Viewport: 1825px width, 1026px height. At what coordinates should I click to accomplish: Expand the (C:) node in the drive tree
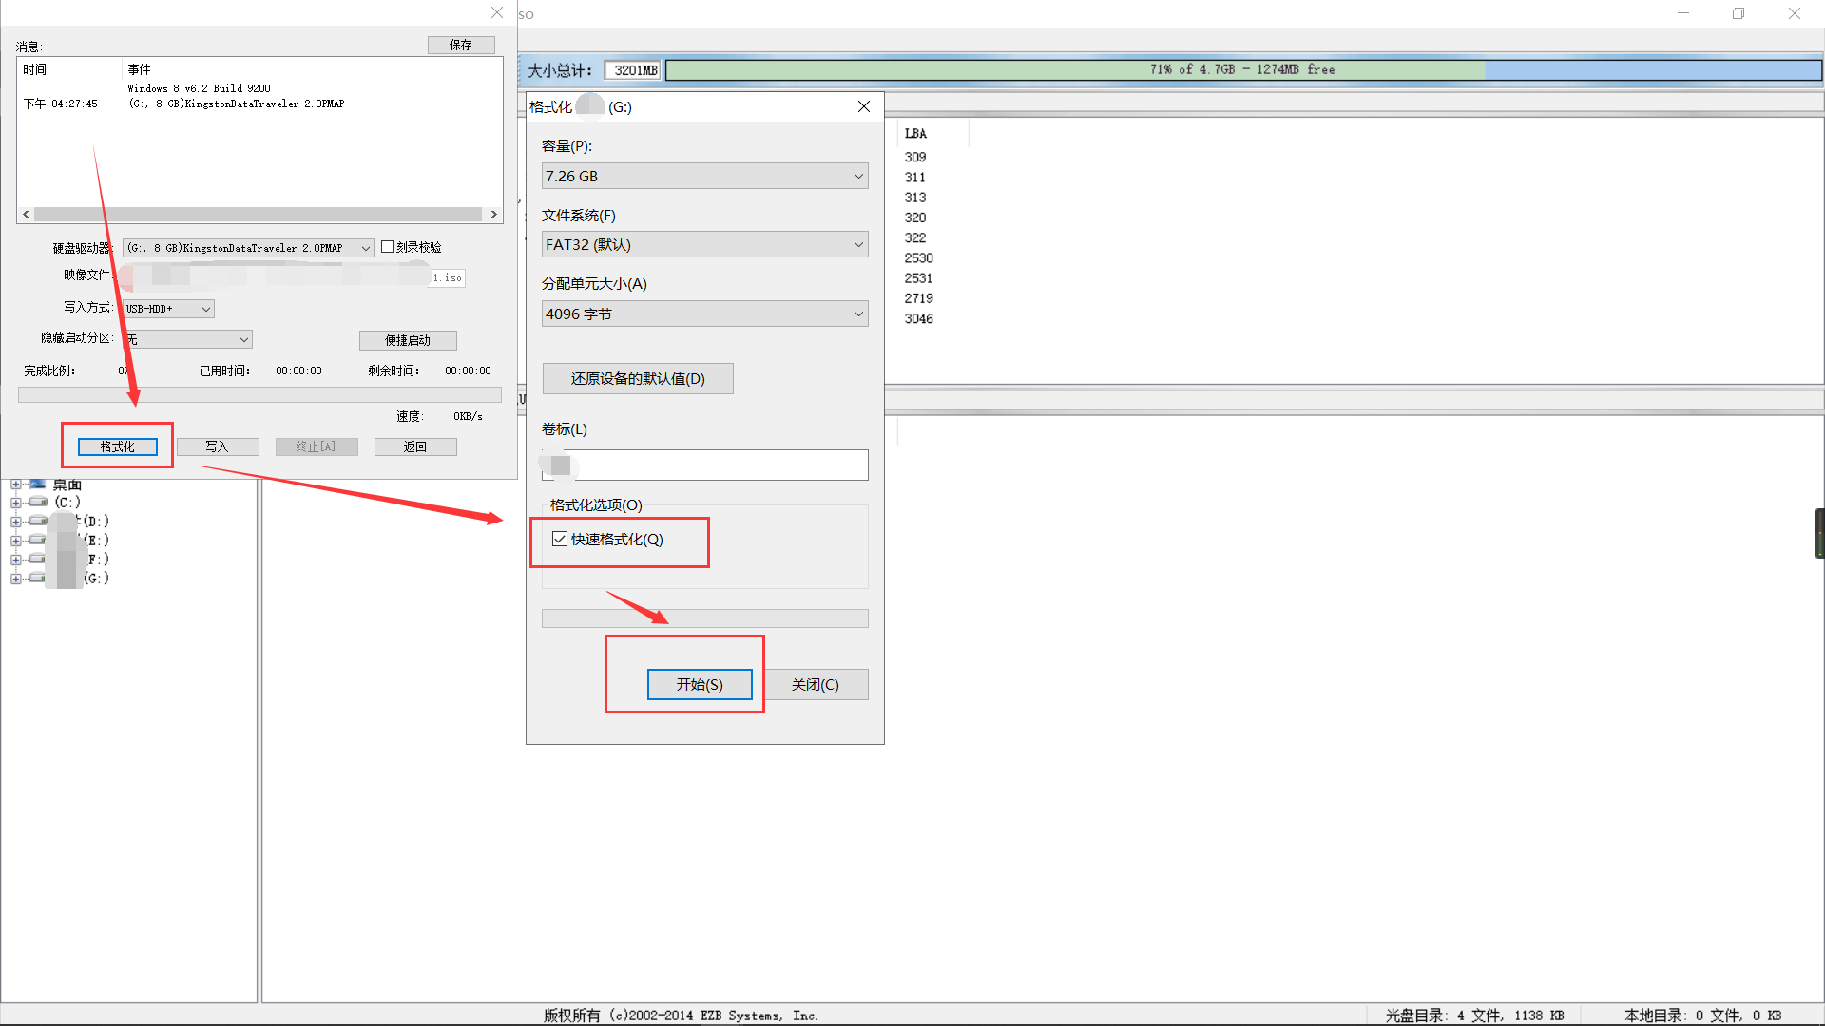pyautogui.click(x=14, y=502)
